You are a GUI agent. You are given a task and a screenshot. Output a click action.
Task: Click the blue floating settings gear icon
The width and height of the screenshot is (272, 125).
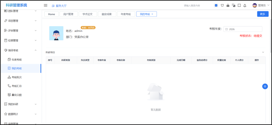point(265,86)
